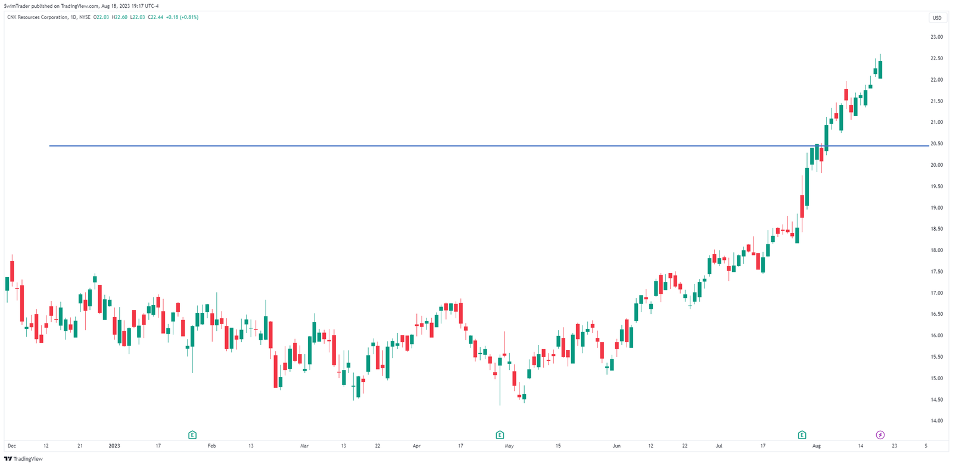The image size is (953, 466).
Task: Click the 22.00 price axis label
Action: (x=937, y=80)
